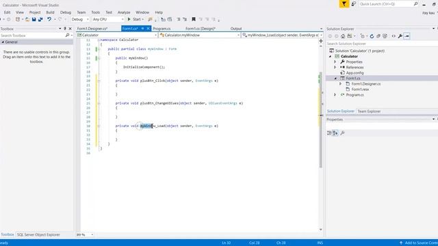Screen dimensions: 438x246
Task: Click the Property Pages wrench in the Properties panel
Action: point(342,133)
